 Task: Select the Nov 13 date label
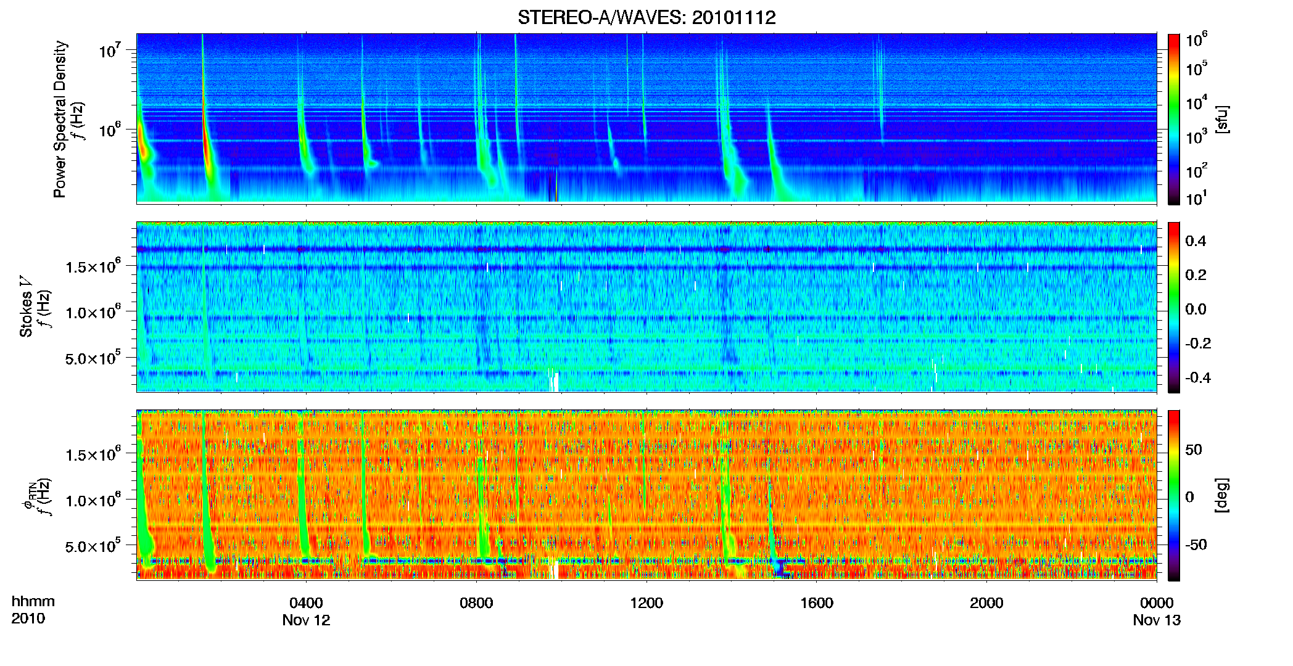coord(1157,620)
